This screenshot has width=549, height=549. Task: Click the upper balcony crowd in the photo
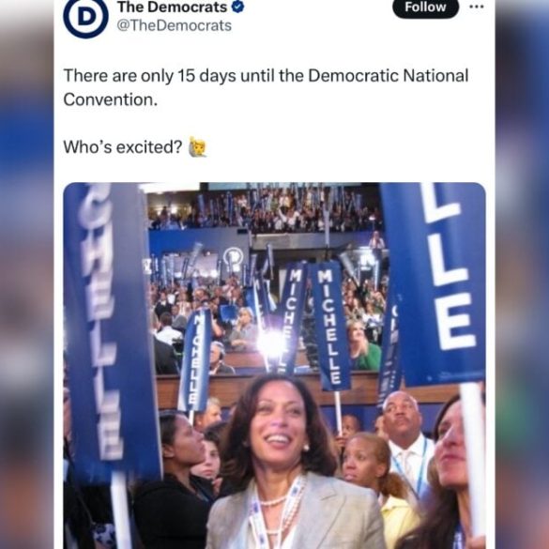[263, 210]
